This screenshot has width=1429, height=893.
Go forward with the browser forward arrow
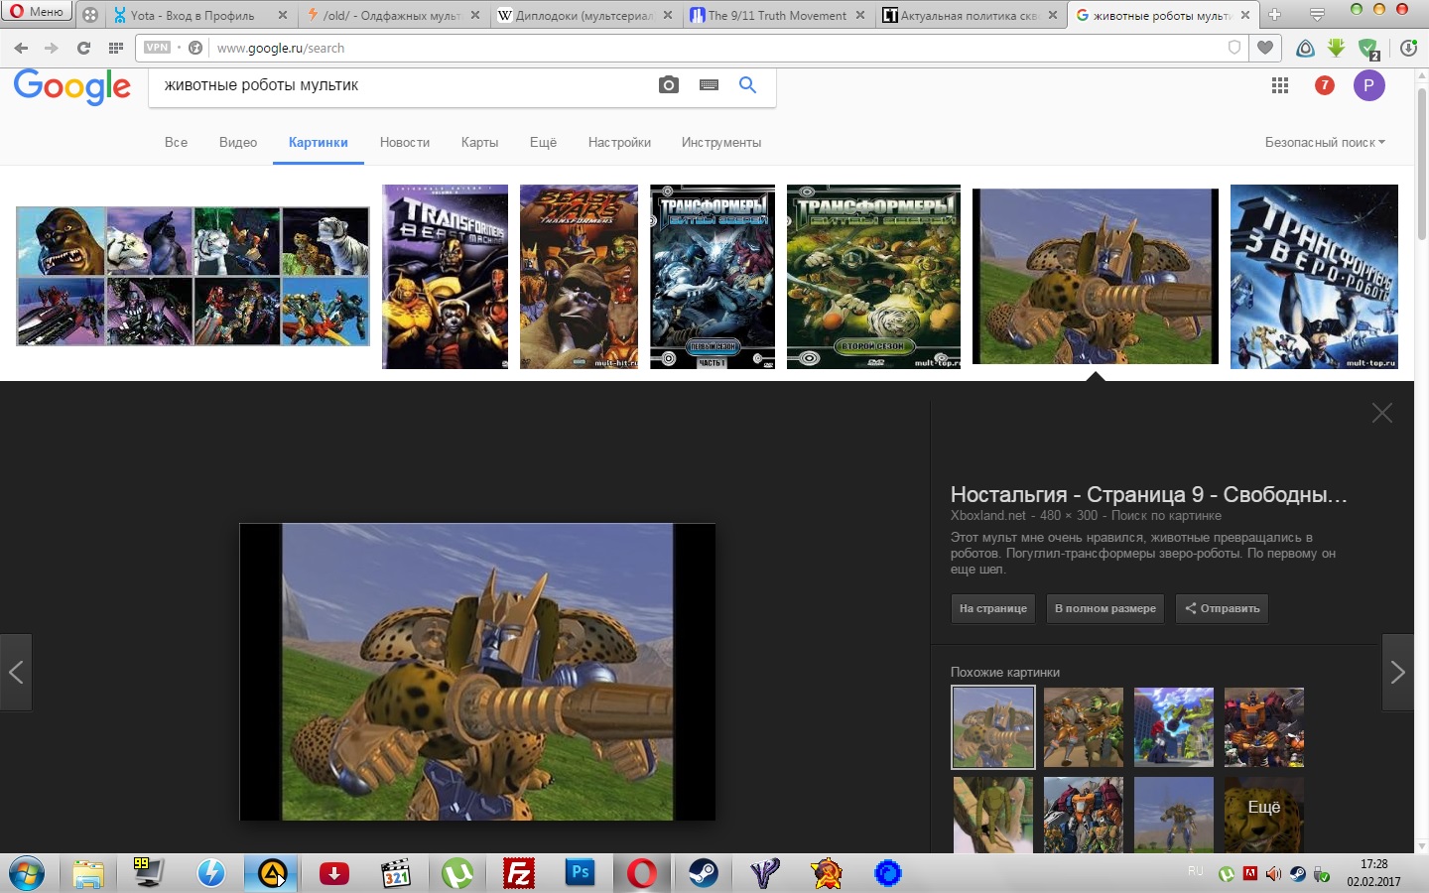tap(52, 48)
